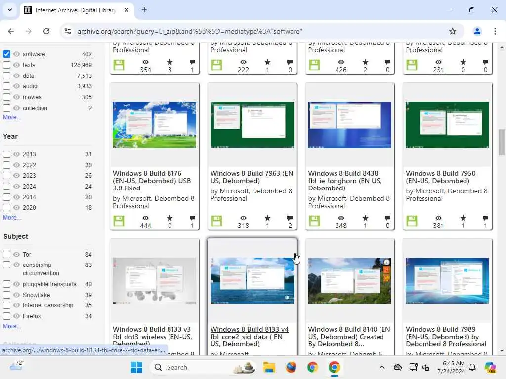Viewport: 506px width, 379px height.
Task: Check the 2022 year checkbox
Action: coord(6,165)
